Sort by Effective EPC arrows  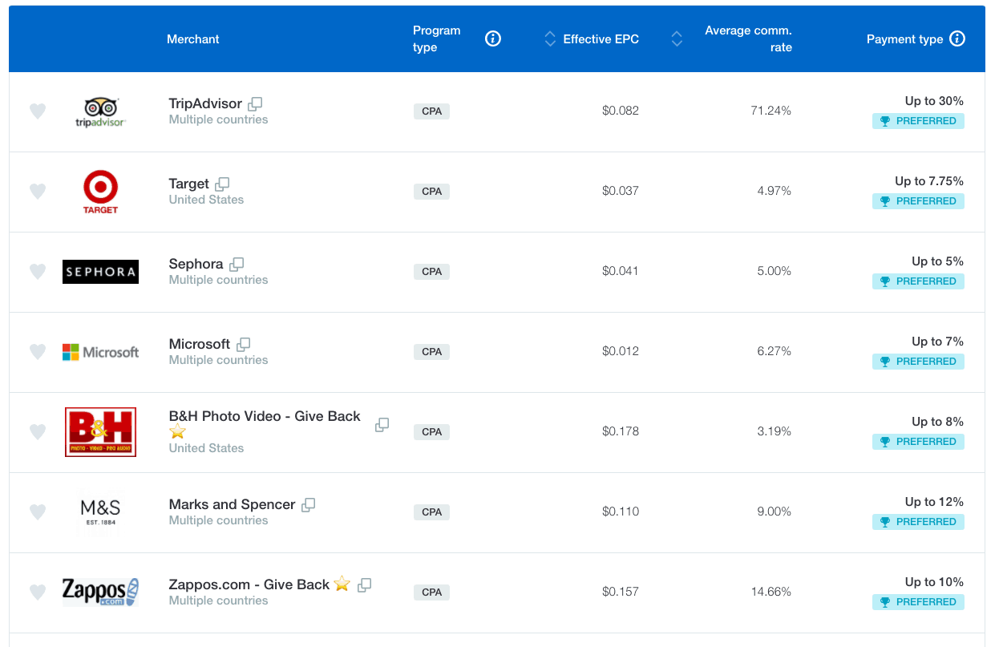pos(550,38)
